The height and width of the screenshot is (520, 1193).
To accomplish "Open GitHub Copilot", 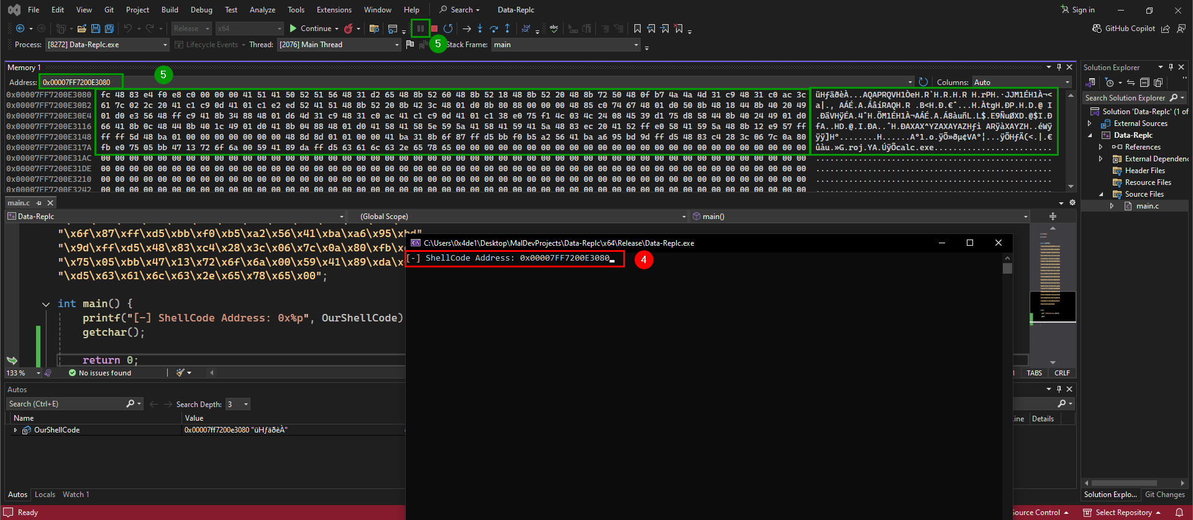I will click(1124, 29).
